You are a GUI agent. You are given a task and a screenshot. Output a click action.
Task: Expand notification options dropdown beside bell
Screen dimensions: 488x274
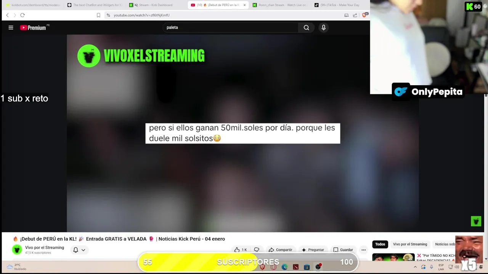[x=83, y=250]
